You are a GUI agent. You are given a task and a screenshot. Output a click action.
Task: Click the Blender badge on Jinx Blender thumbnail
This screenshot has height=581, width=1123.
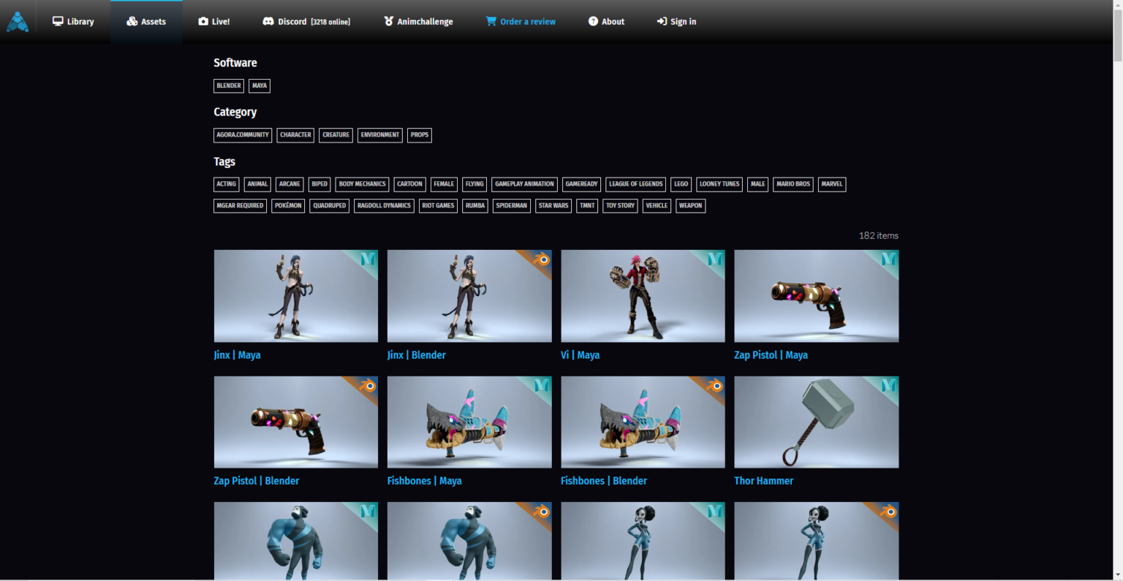click(542, 259)
